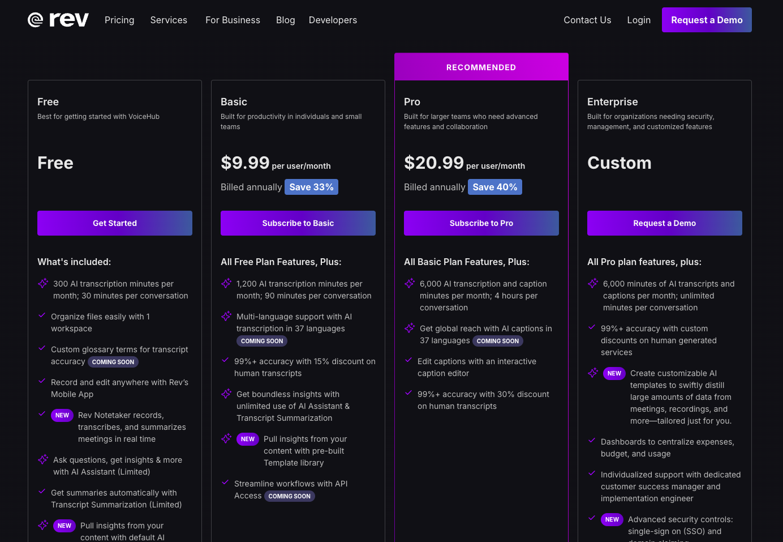The height and width of the screenshot is (542, 783).
Task: Click the $20.99 per user/month price
Action: (x=464, y=163)
